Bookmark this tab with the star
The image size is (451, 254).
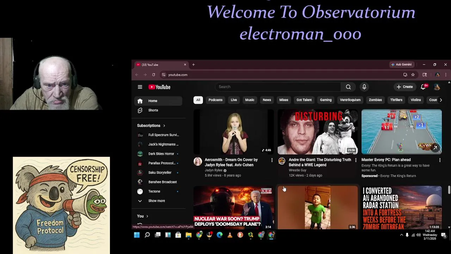point(413,75)
